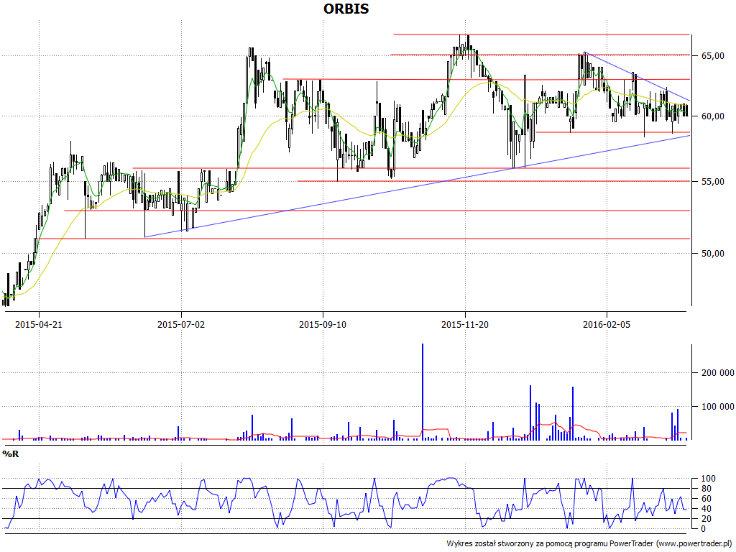736x552 pixels.
Task: Click the 100 000 volume axis label
Action: click(x=718, y=407)
